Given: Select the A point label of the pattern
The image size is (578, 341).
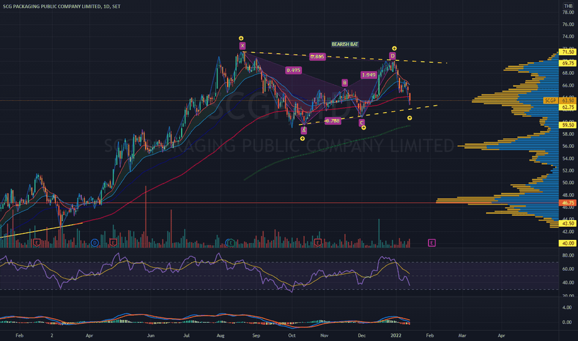Looking at the screenshot, I should tap(304, 130).
